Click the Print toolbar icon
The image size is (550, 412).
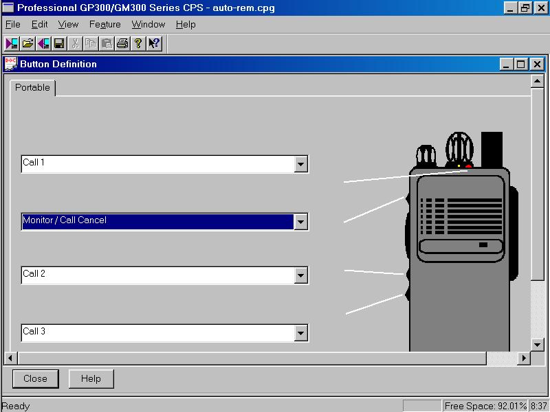(122, 44)
